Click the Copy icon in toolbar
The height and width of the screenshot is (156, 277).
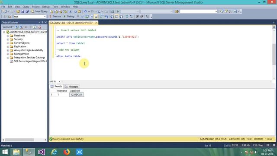pyautogui.click(x=75, y=11)
